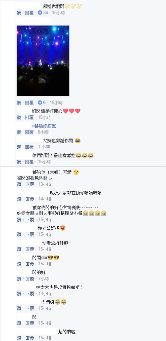The width and height of the screenshot is (166, 341).
Task: Like the comment 大嫂也都給你閃
Action: coord(19,147)
